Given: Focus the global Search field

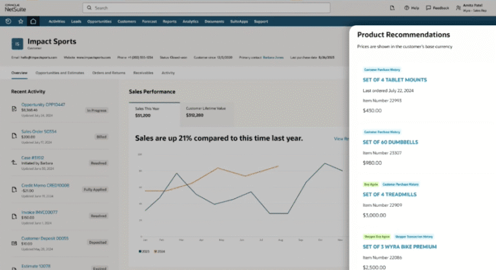Looking at the screenshot, I should pyautogui.click(x=206, y=8).
